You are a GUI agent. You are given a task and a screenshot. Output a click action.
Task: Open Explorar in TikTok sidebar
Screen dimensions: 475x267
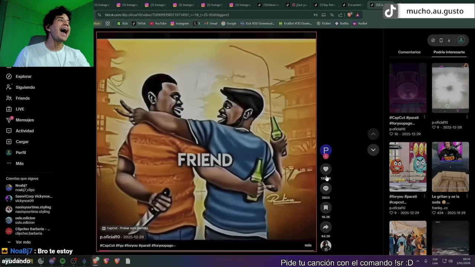19,76
